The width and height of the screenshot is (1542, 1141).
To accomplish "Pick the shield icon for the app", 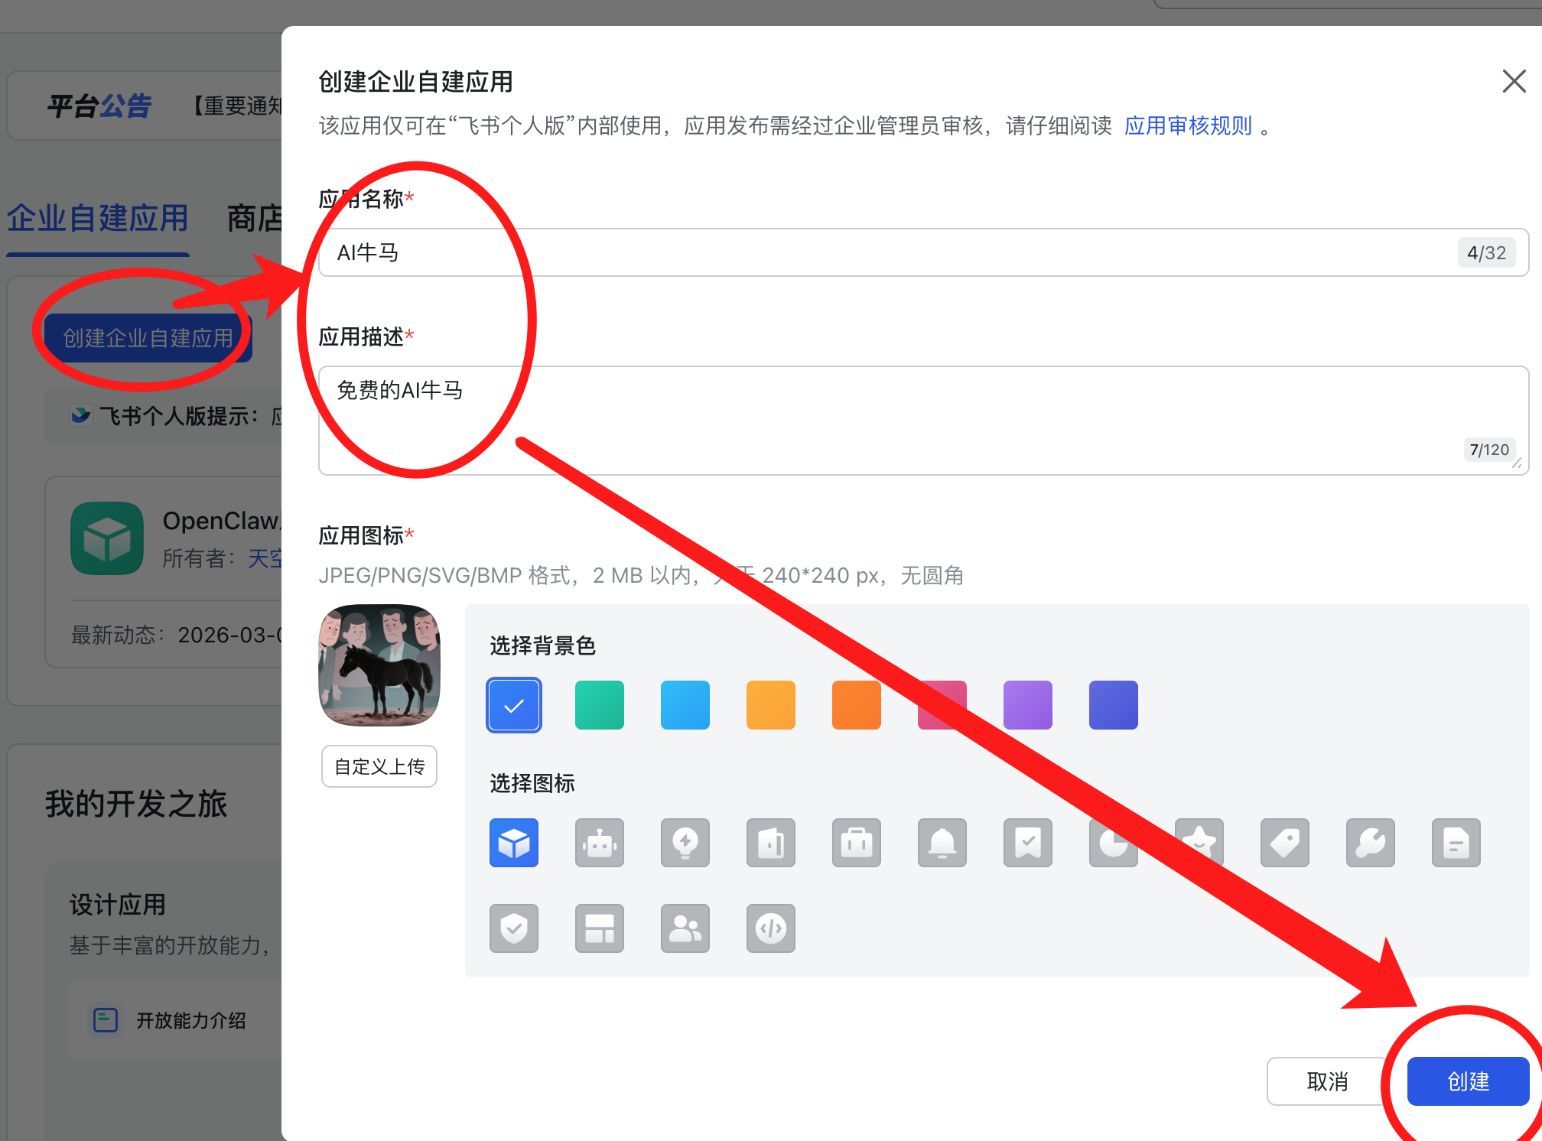I will 514,928.
